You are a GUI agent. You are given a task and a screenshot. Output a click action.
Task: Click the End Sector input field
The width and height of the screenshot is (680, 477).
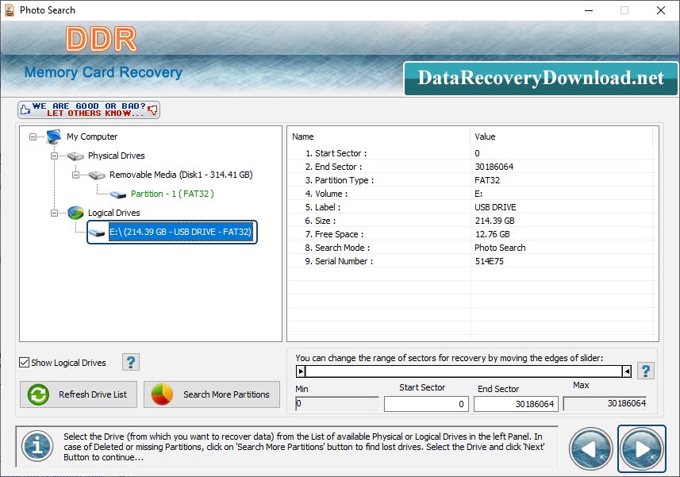(516, 404)
